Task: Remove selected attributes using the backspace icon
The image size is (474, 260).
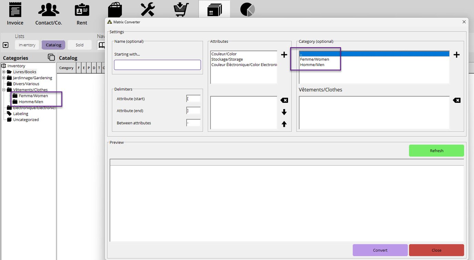Action: point(284,100)
